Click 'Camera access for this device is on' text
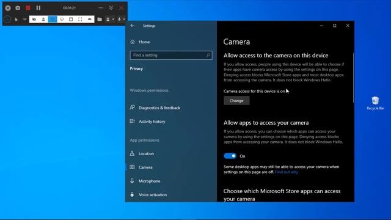Image resolution: width=391 pixels, height=220 pixels. (x=254, y=91)
